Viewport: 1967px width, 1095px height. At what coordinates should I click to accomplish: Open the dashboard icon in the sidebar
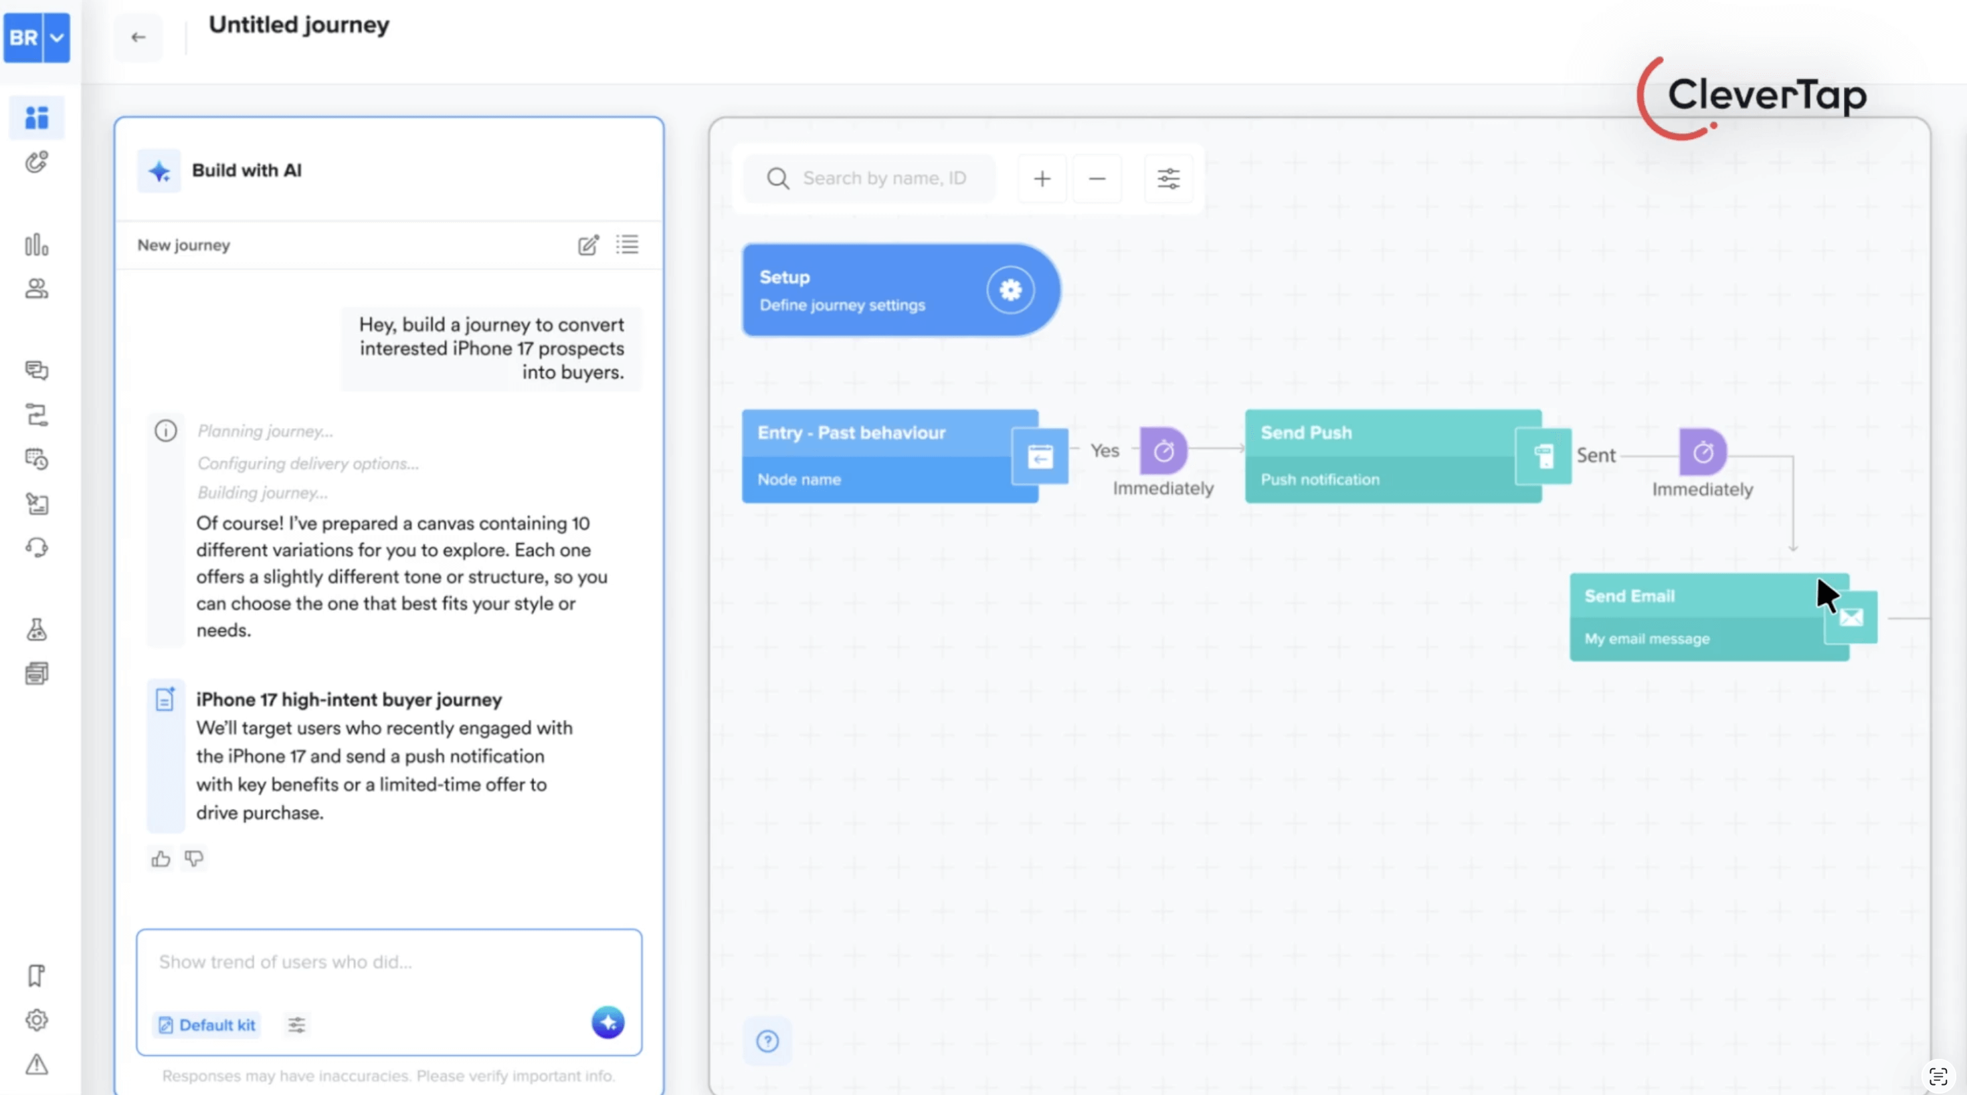[x=36, y=118]
